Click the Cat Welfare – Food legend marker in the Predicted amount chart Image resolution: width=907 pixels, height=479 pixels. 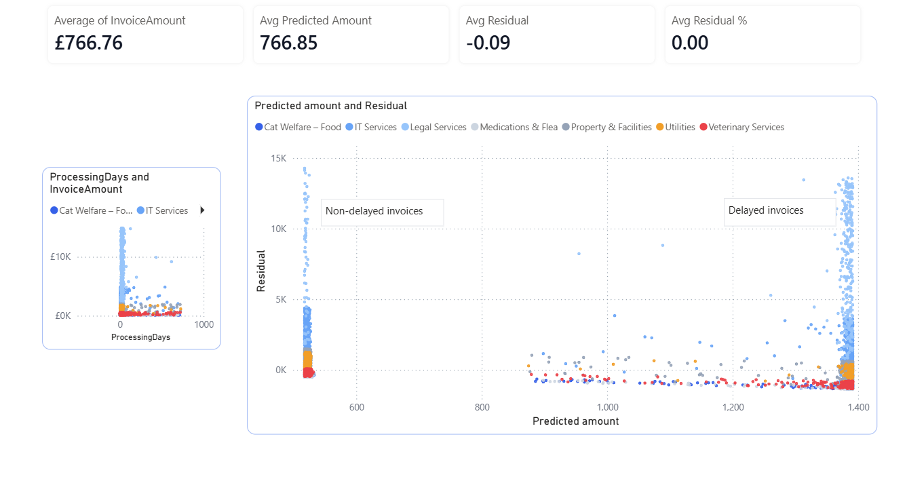[258, 128]
